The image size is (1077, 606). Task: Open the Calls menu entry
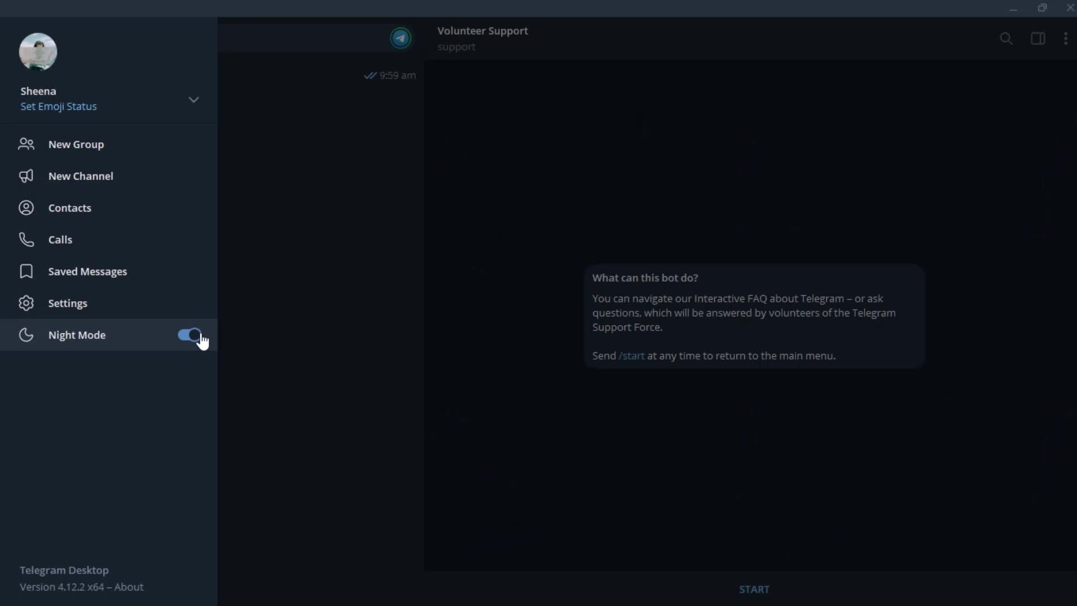click(109, 240)
